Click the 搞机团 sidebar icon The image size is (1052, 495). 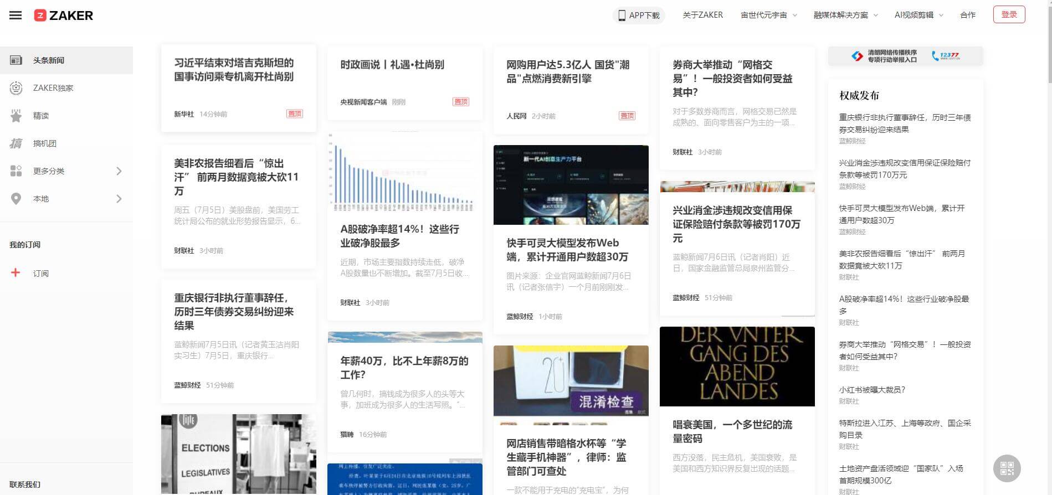(16, 143)
